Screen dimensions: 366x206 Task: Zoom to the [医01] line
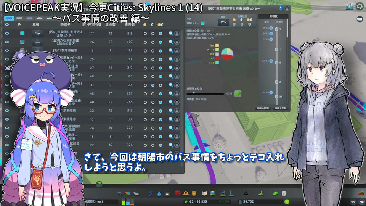point(171,34)
